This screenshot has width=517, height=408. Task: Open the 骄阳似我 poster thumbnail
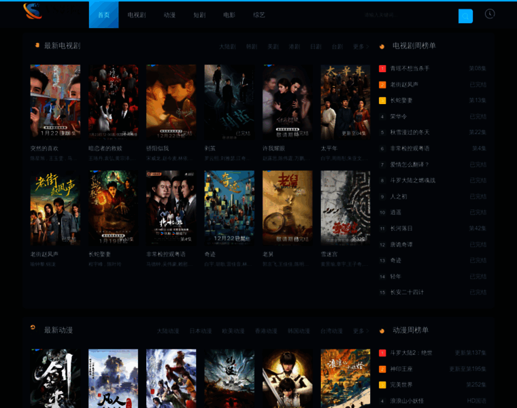point(171,101)
